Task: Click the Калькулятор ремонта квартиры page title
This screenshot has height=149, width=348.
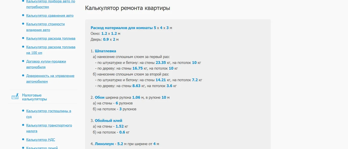Action: pos(127,8)
